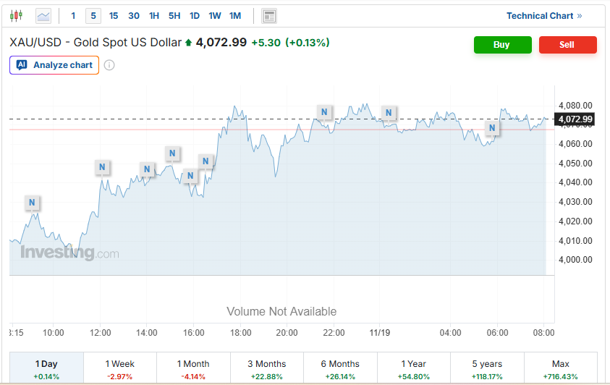Toggle the news display icon in toolbar
The height and width of the screenshot is (385, 610).
[x=269, y=15]
